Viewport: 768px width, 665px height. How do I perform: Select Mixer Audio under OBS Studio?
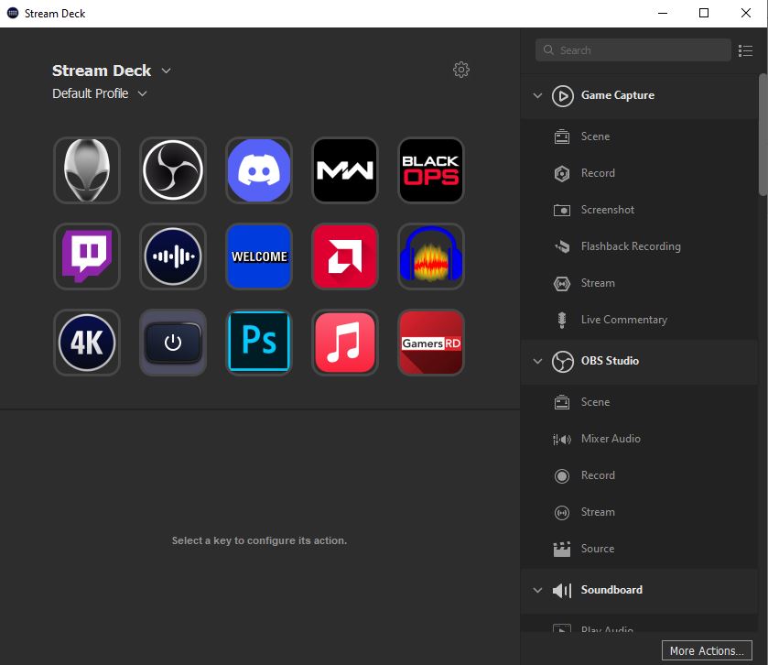(x=610, y=439)
